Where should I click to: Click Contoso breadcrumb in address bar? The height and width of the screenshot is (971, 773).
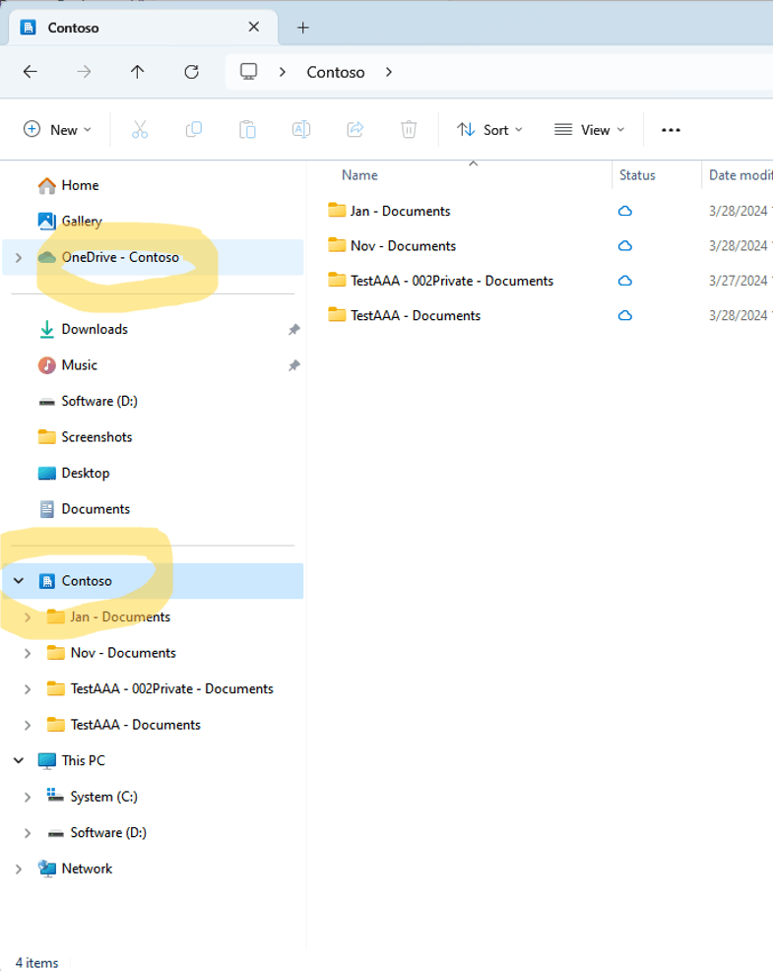pyautogui.click(x=336, y=73)
